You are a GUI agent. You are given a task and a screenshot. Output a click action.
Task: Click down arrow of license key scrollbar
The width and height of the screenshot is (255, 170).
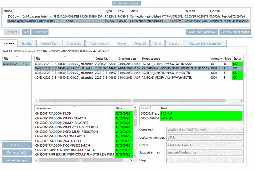point(135,156)
